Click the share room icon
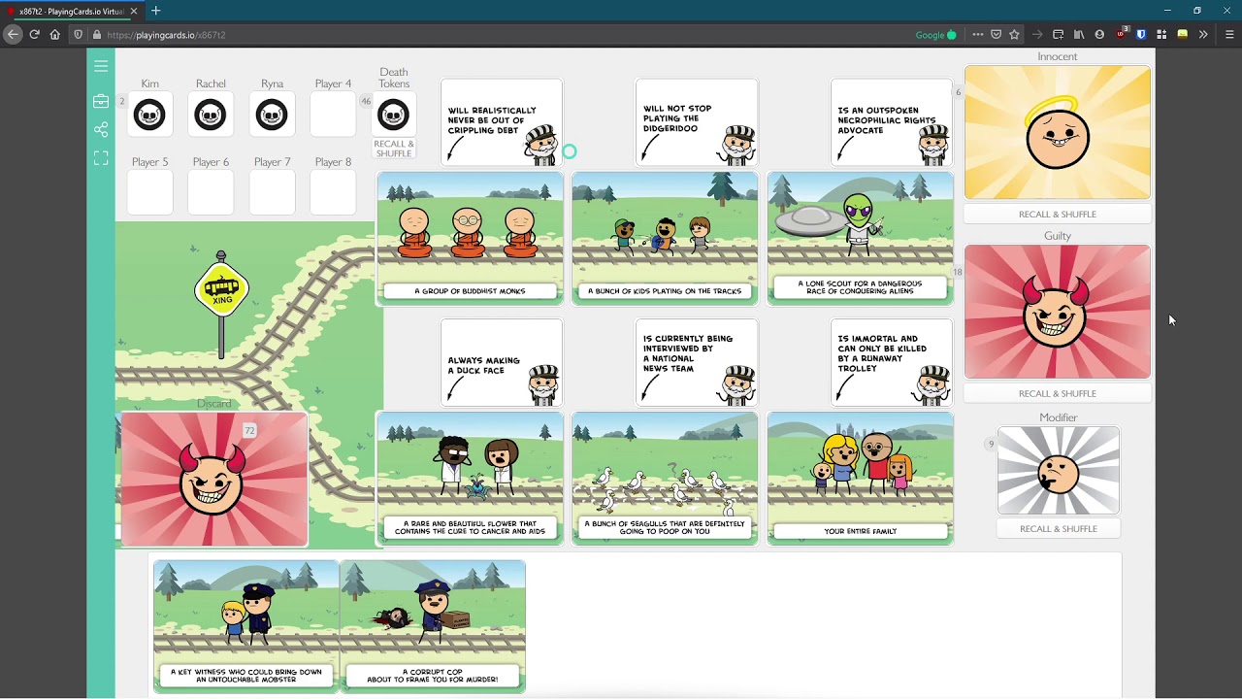The image size is (1242, 699). pyautogui.click(x=101, y=129)
